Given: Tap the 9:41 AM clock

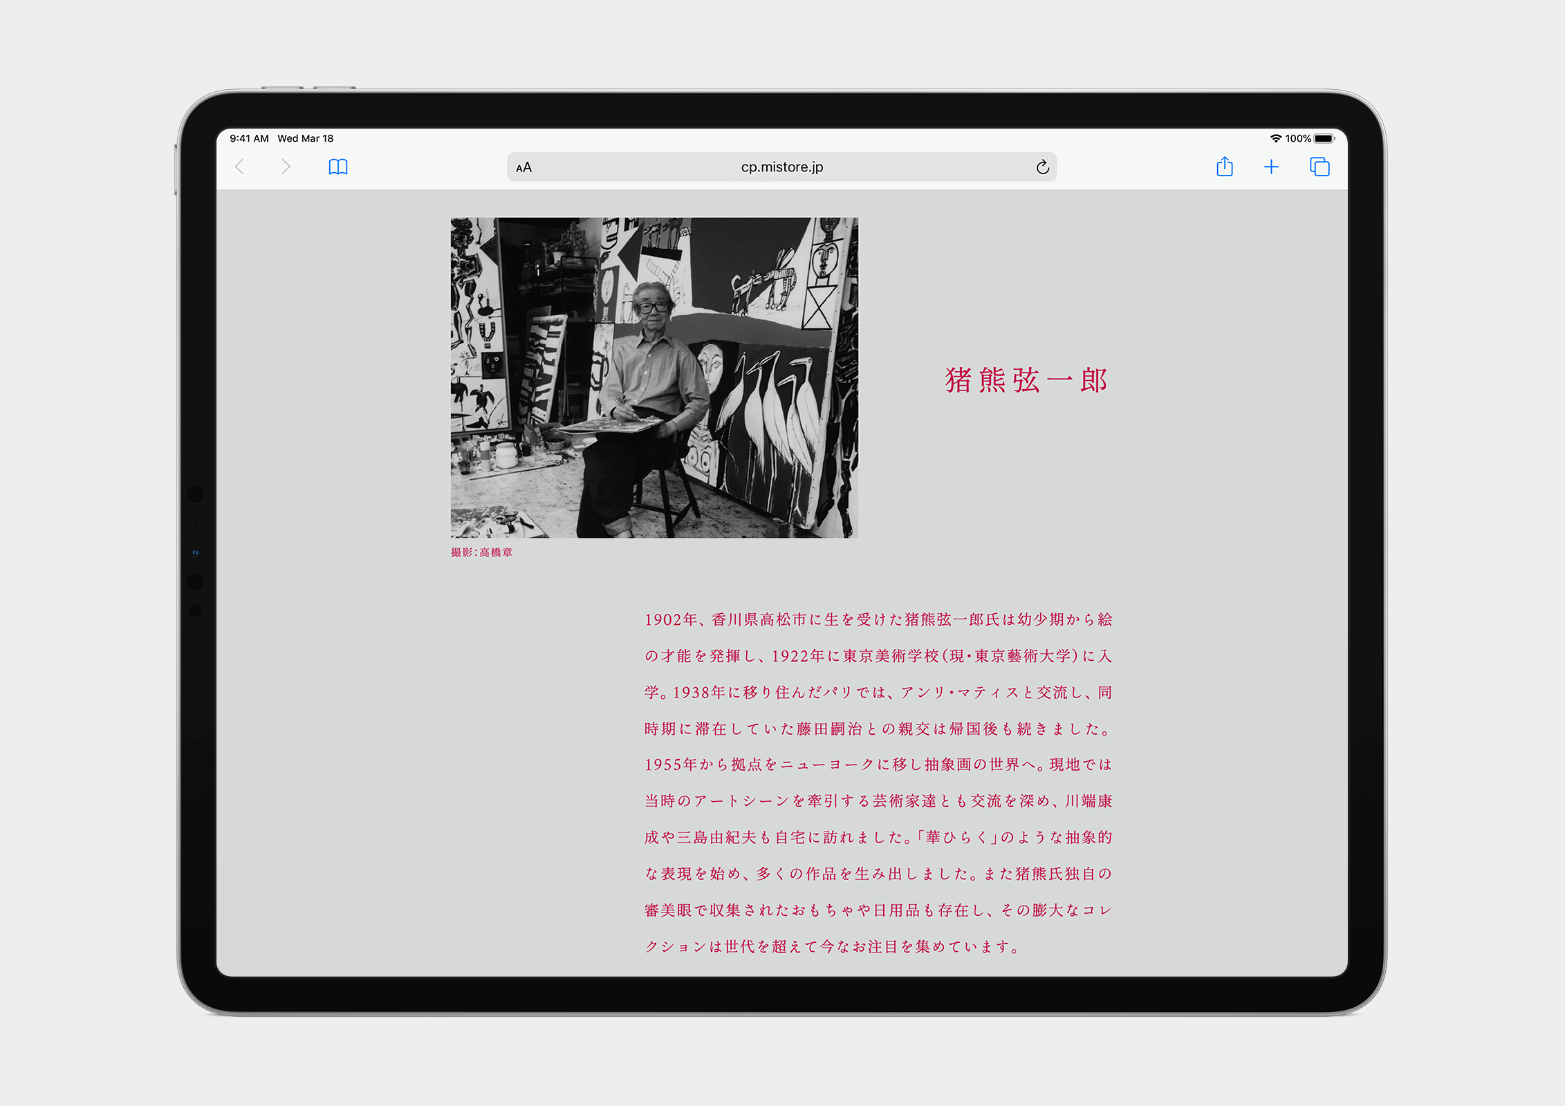Looking at the screenshot, I should pos(249,138).
